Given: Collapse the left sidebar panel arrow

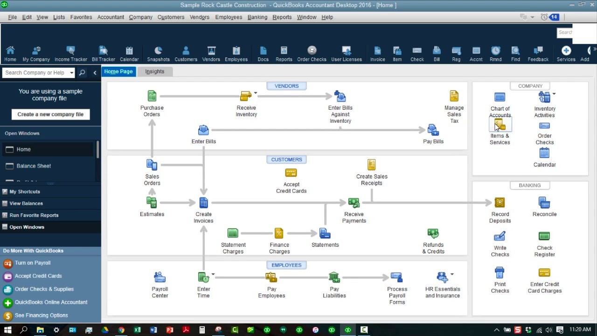Looking at the screenshot, I should (x=95, y=73).
